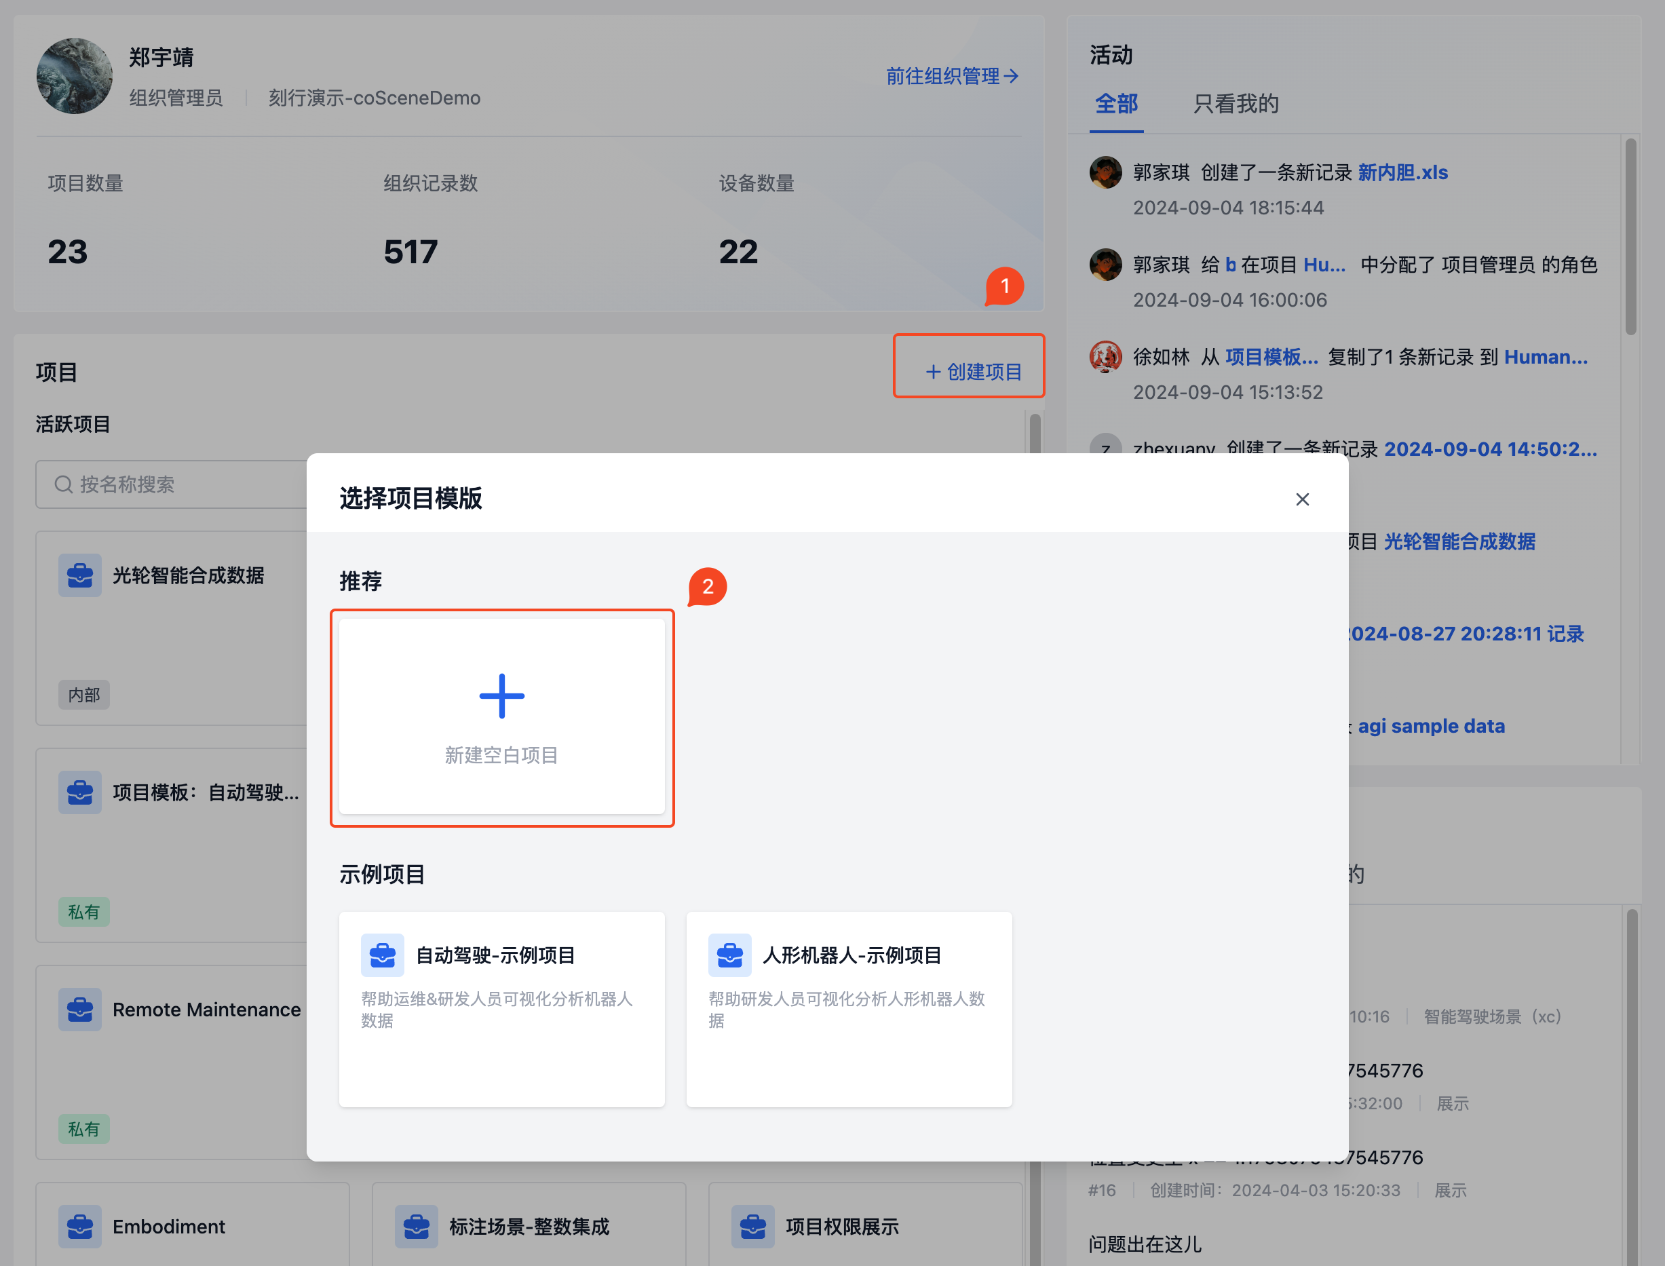Click the search magnifier icon
Viewport: 1665px width, 1266px height.
pyautogui.click(x=63, y=484)
